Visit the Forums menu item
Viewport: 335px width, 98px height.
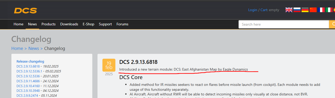(x=122, y=24)
